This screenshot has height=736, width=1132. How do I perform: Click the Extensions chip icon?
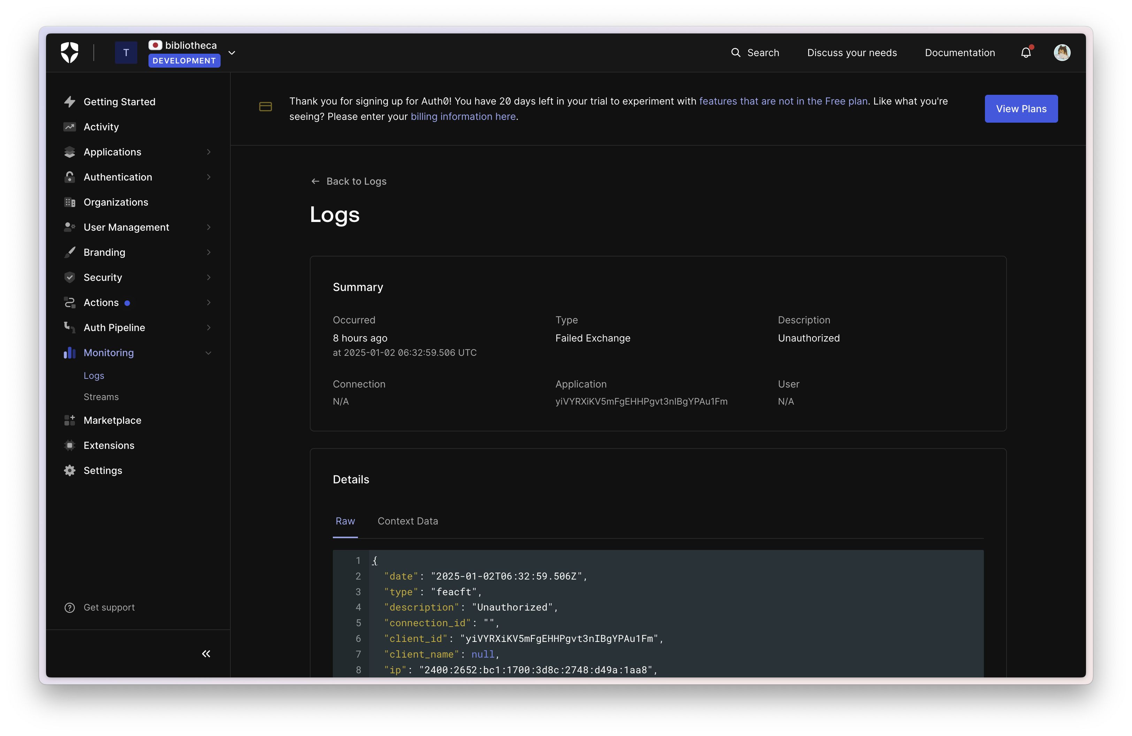[70, 445]
